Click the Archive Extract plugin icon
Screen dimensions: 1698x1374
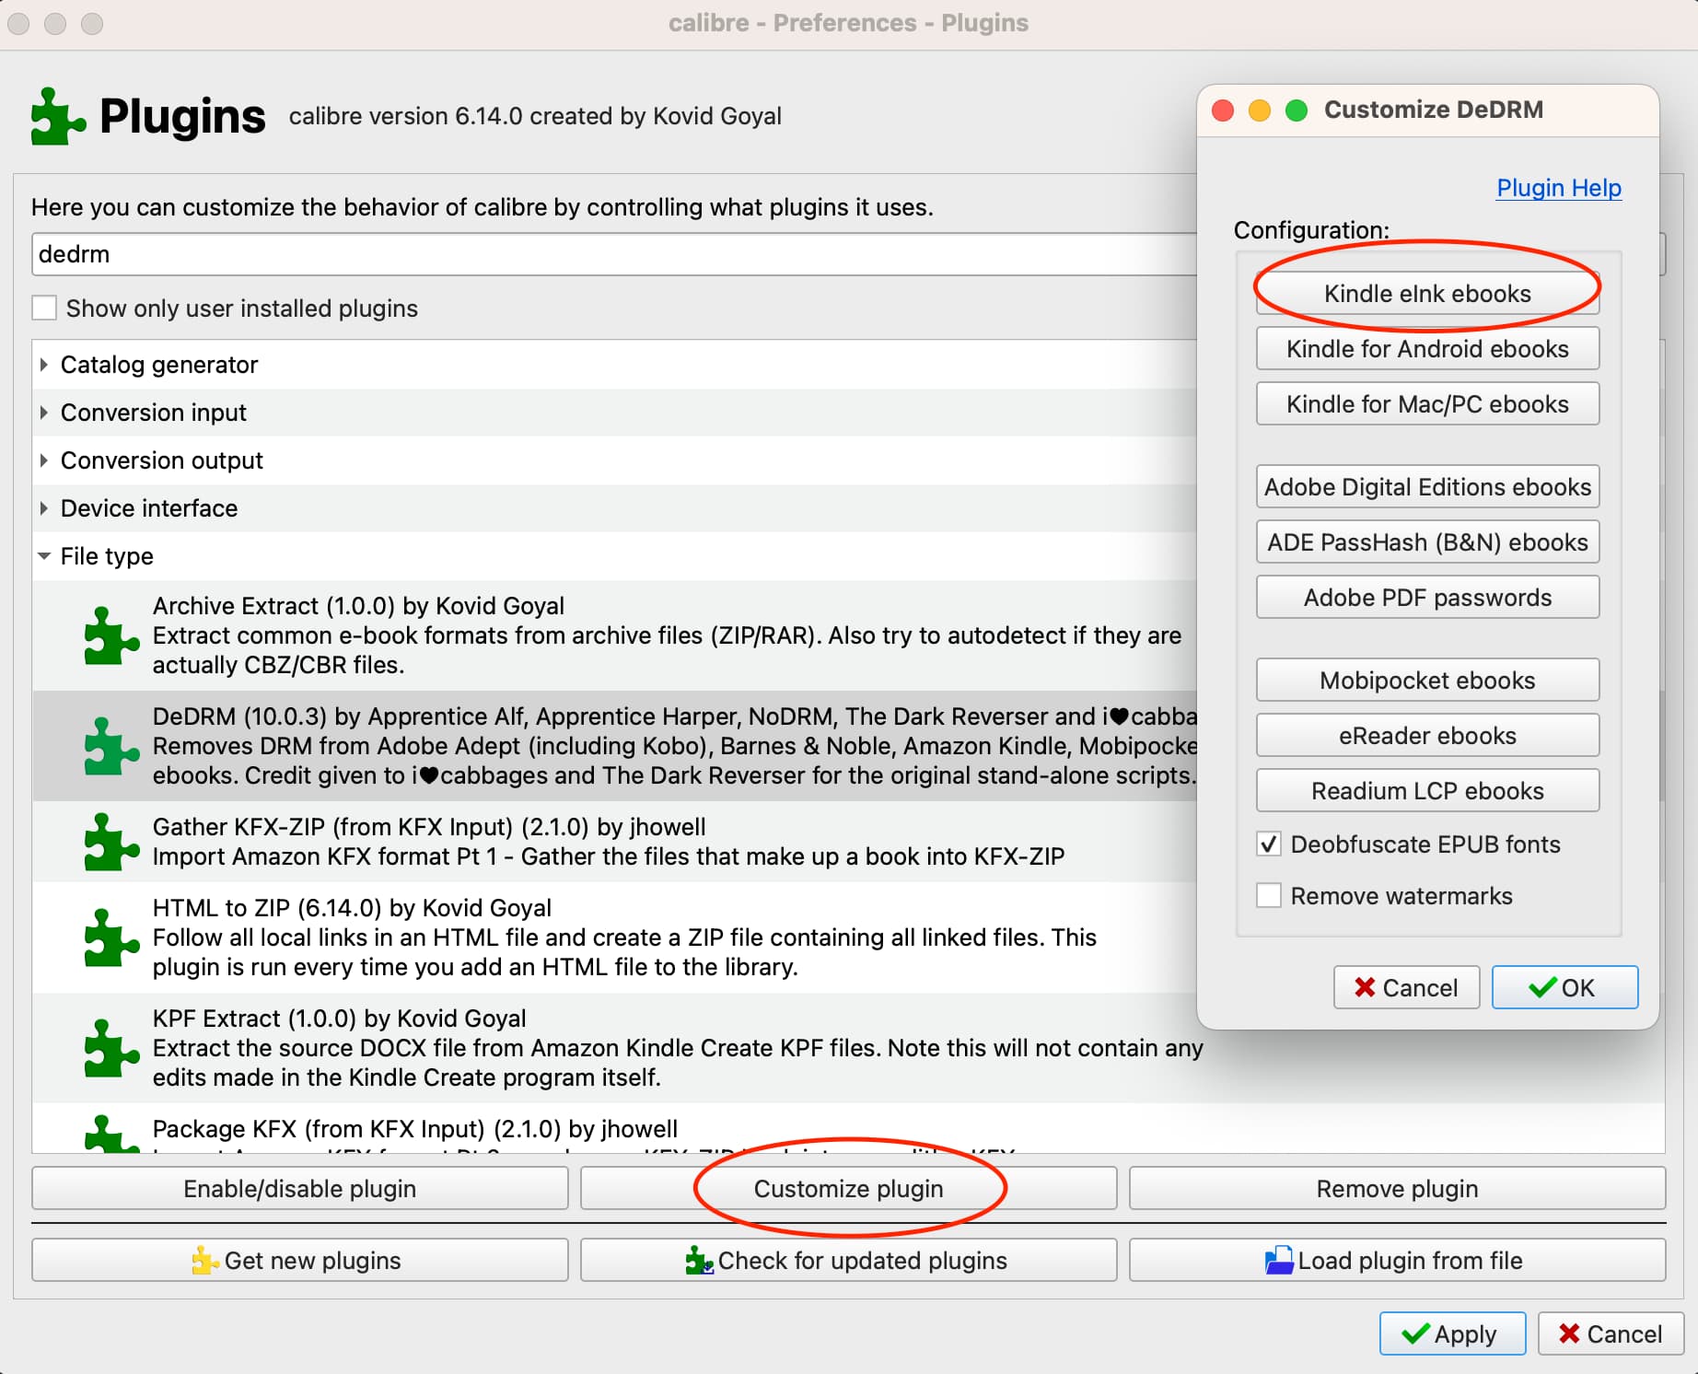[x=110, y=635]
